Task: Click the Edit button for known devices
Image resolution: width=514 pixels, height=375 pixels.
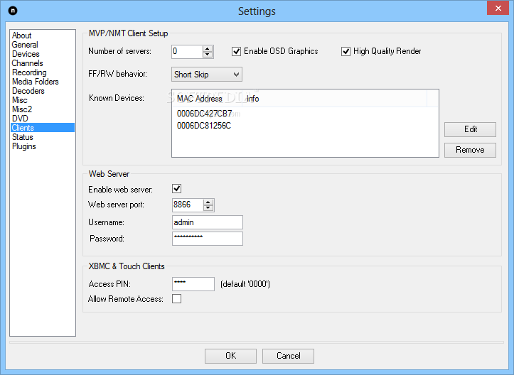Action: 470,129
